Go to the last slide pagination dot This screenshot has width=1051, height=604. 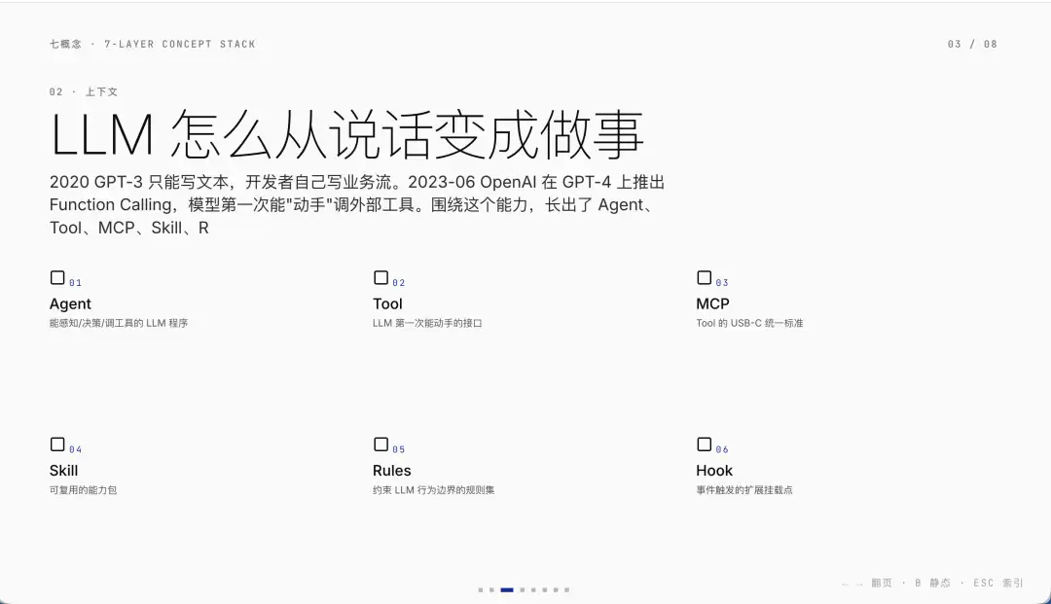click(567, 590)
